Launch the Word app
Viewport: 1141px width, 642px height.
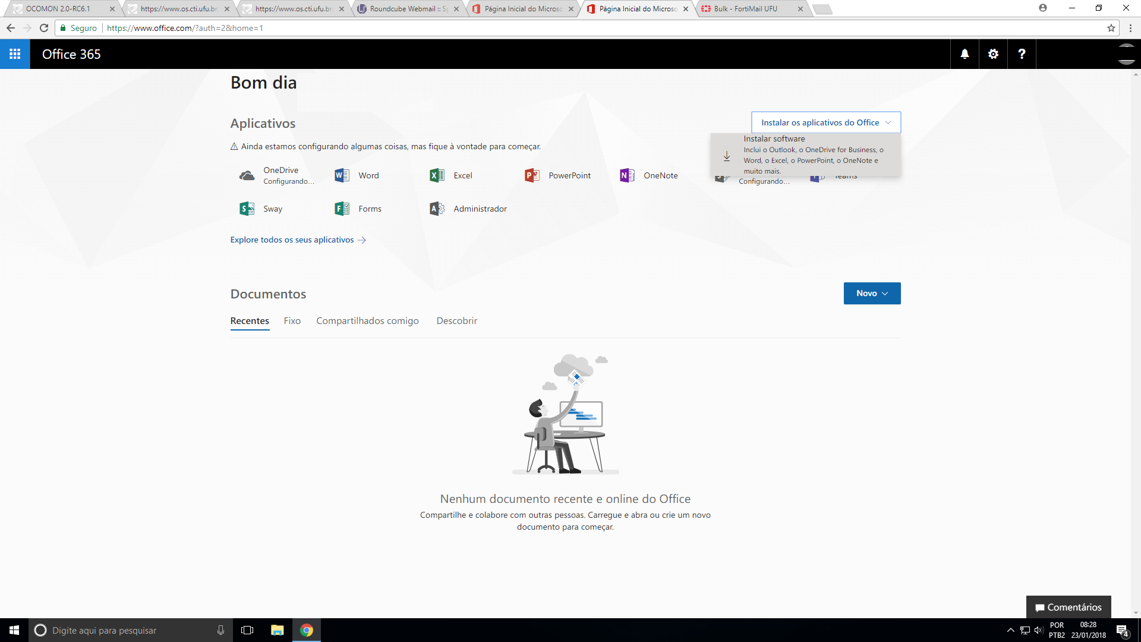coord(357,175)
